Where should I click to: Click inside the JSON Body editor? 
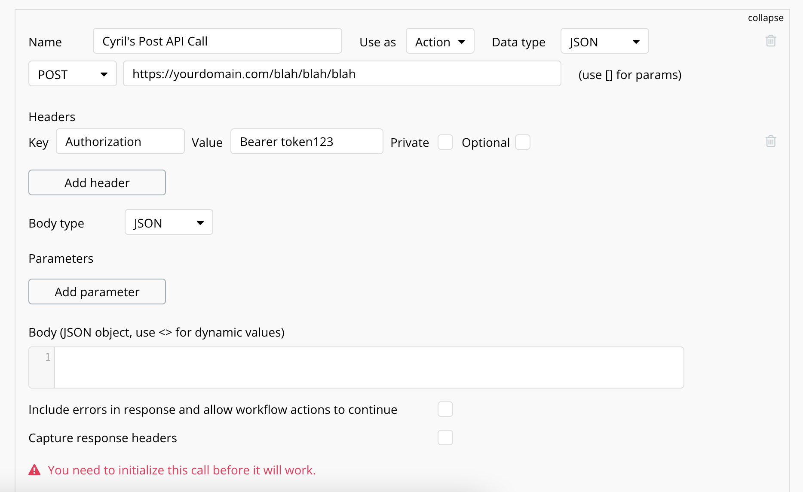(x=369, y=367)
